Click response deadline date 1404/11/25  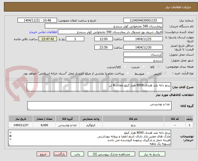pyautogui.click(x=143, y=39)
